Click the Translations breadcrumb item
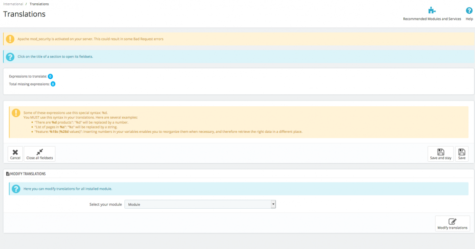Viewport: 475px width, 249px height. click(x=39, y=4)
